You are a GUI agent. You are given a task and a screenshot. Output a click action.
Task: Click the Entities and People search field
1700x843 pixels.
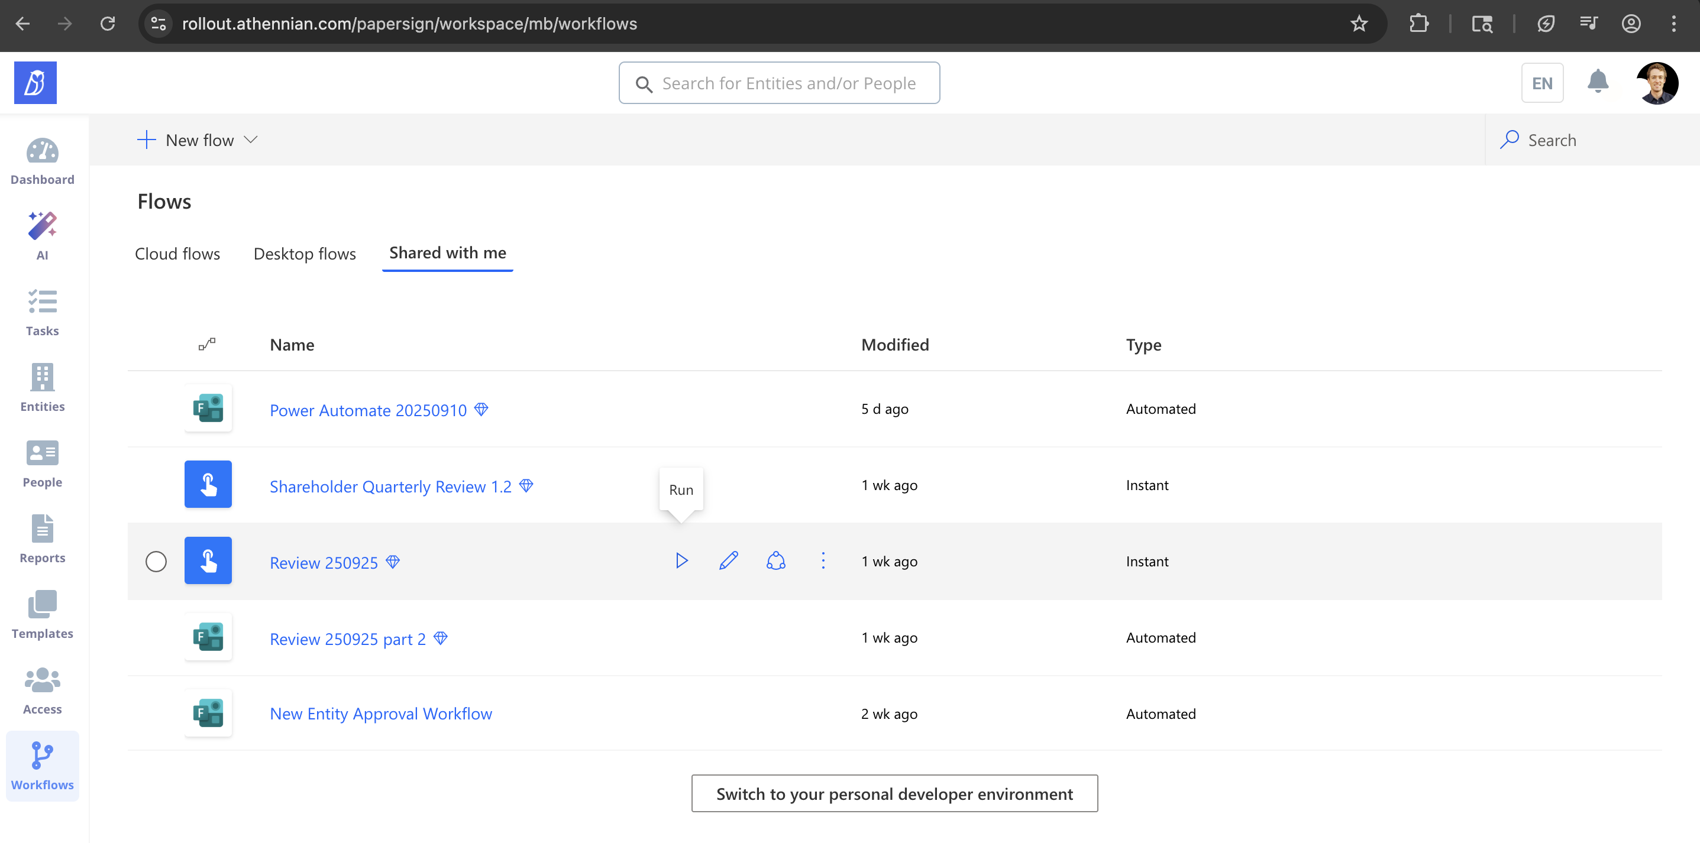coord(779,83)
